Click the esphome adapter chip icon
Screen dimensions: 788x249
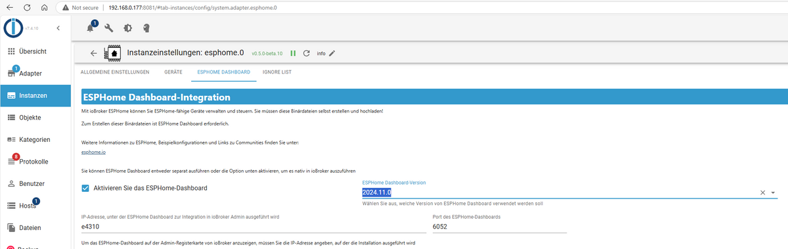pyautogui.click(x=114, y=53)
